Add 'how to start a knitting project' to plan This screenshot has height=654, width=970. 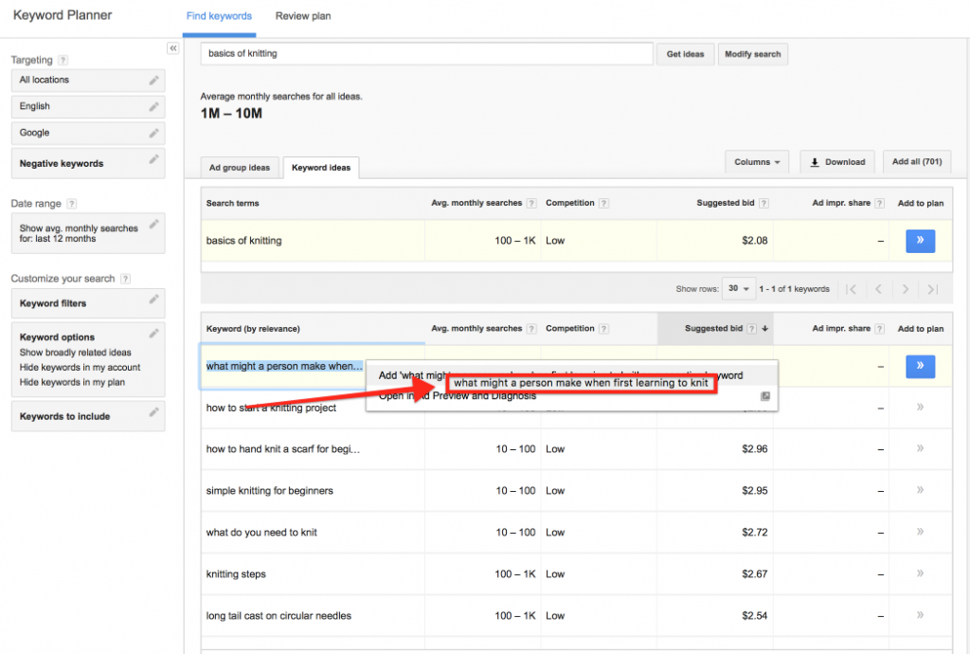(x=920, y=408)
